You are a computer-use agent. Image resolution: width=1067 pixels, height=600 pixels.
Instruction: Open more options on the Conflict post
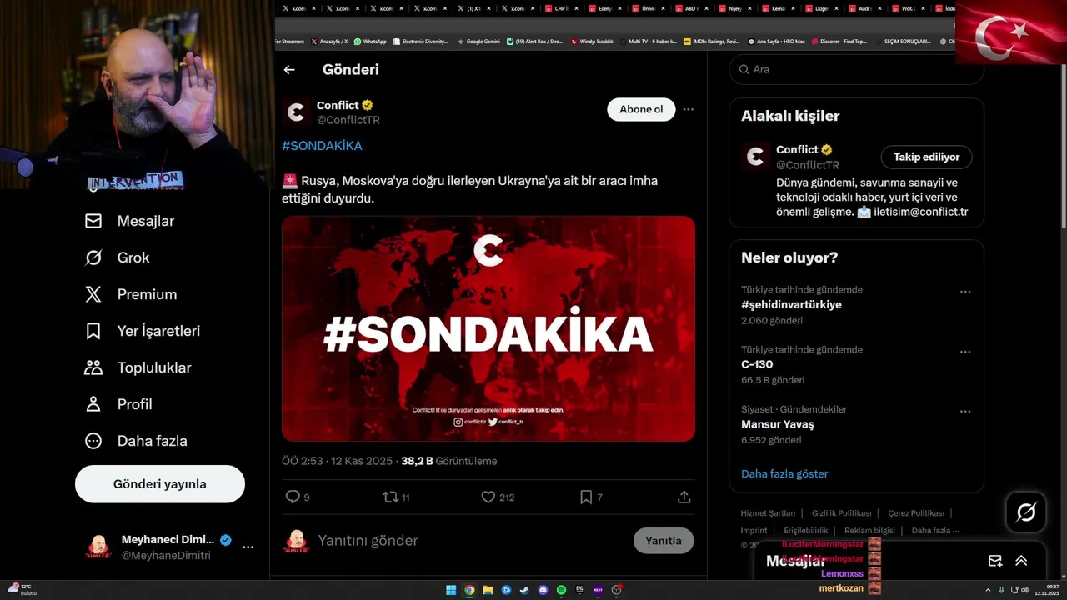pos(688,109)
